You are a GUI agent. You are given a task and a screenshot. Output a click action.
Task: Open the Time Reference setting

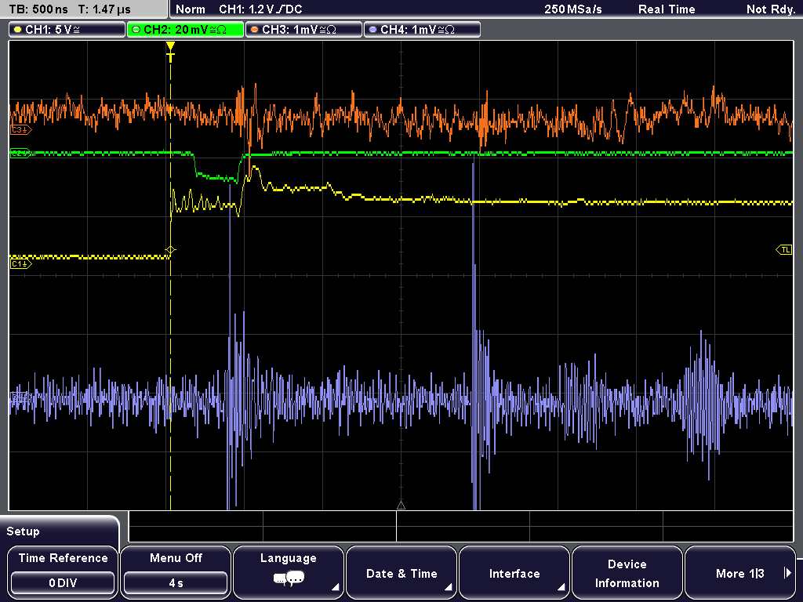(63, 572)
